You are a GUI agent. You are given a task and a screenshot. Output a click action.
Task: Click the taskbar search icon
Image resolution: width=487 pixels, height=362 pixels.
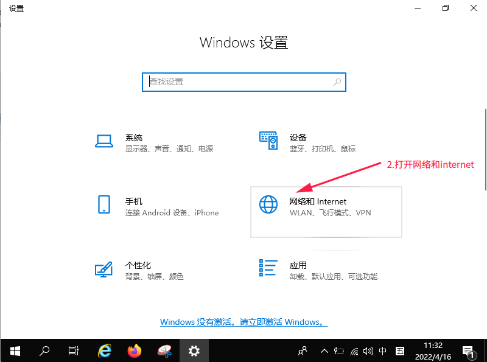click(x=44, y=350)
